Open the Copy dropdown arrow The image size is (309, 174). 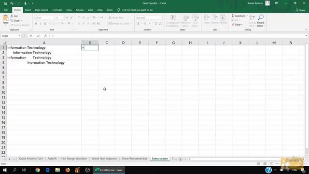22,20
